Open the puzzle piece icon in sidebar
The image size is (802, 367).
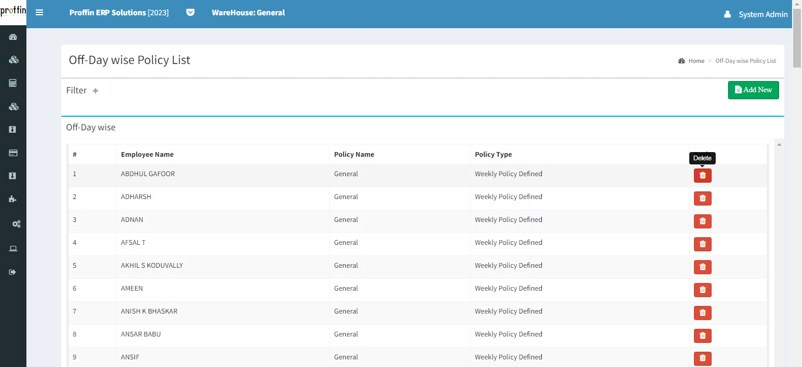(13, 199)
